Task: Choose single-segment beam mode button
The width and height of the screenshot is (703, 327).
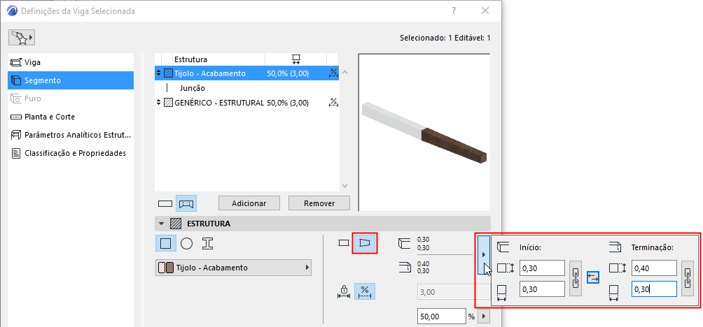Action: 165,203
